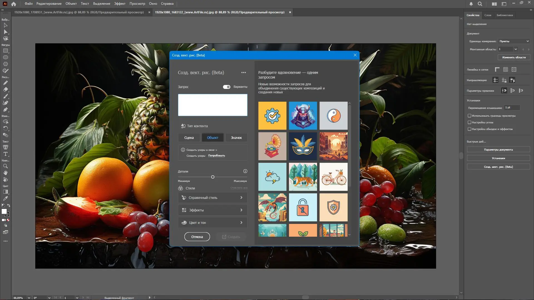Select the Hand tool
The image size is (534, 300).
click(5, 173)
